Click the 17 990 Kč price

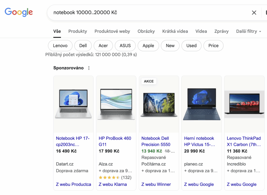[x=109, y=151]
